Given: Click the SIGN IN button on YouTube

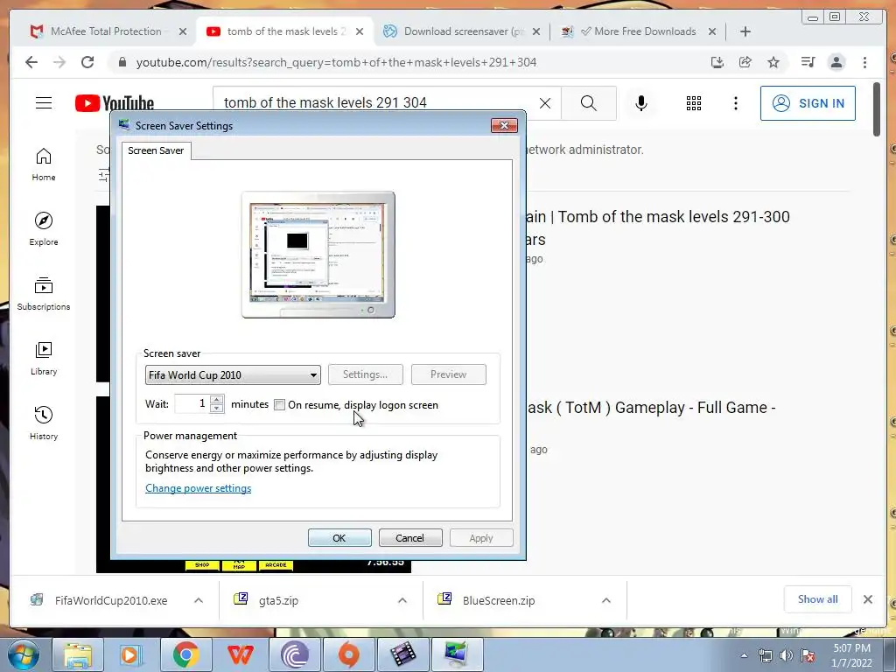Looking at the screenshot, I should coord(808,103).
